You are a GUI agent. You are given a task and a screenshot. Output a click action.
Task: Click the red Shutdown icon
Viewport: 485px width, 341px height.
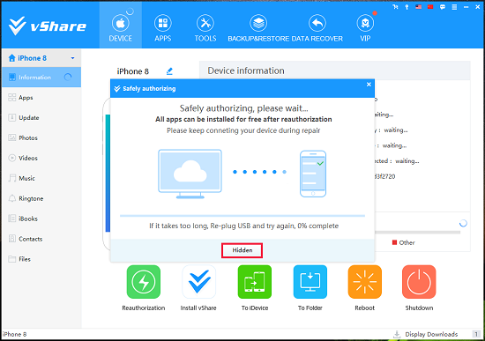coord(419,282)
